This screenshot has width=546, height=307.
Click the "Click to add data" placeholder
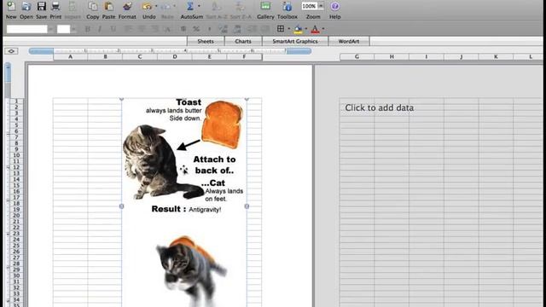click(x=379, y=108)
